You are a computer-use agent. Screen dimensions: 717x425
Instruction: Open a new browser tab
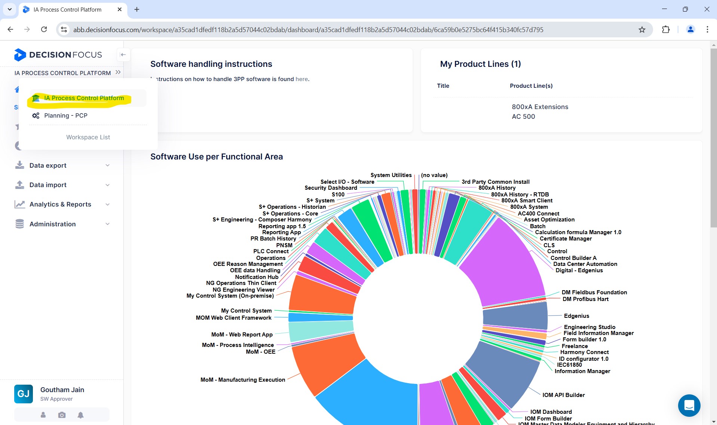click(x=137, y=9)
